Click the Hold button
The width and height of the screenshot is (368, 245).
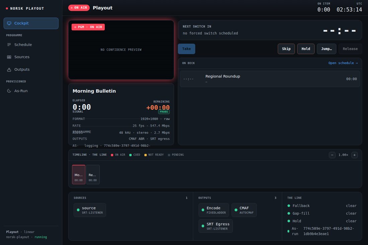tap(306, 49)
